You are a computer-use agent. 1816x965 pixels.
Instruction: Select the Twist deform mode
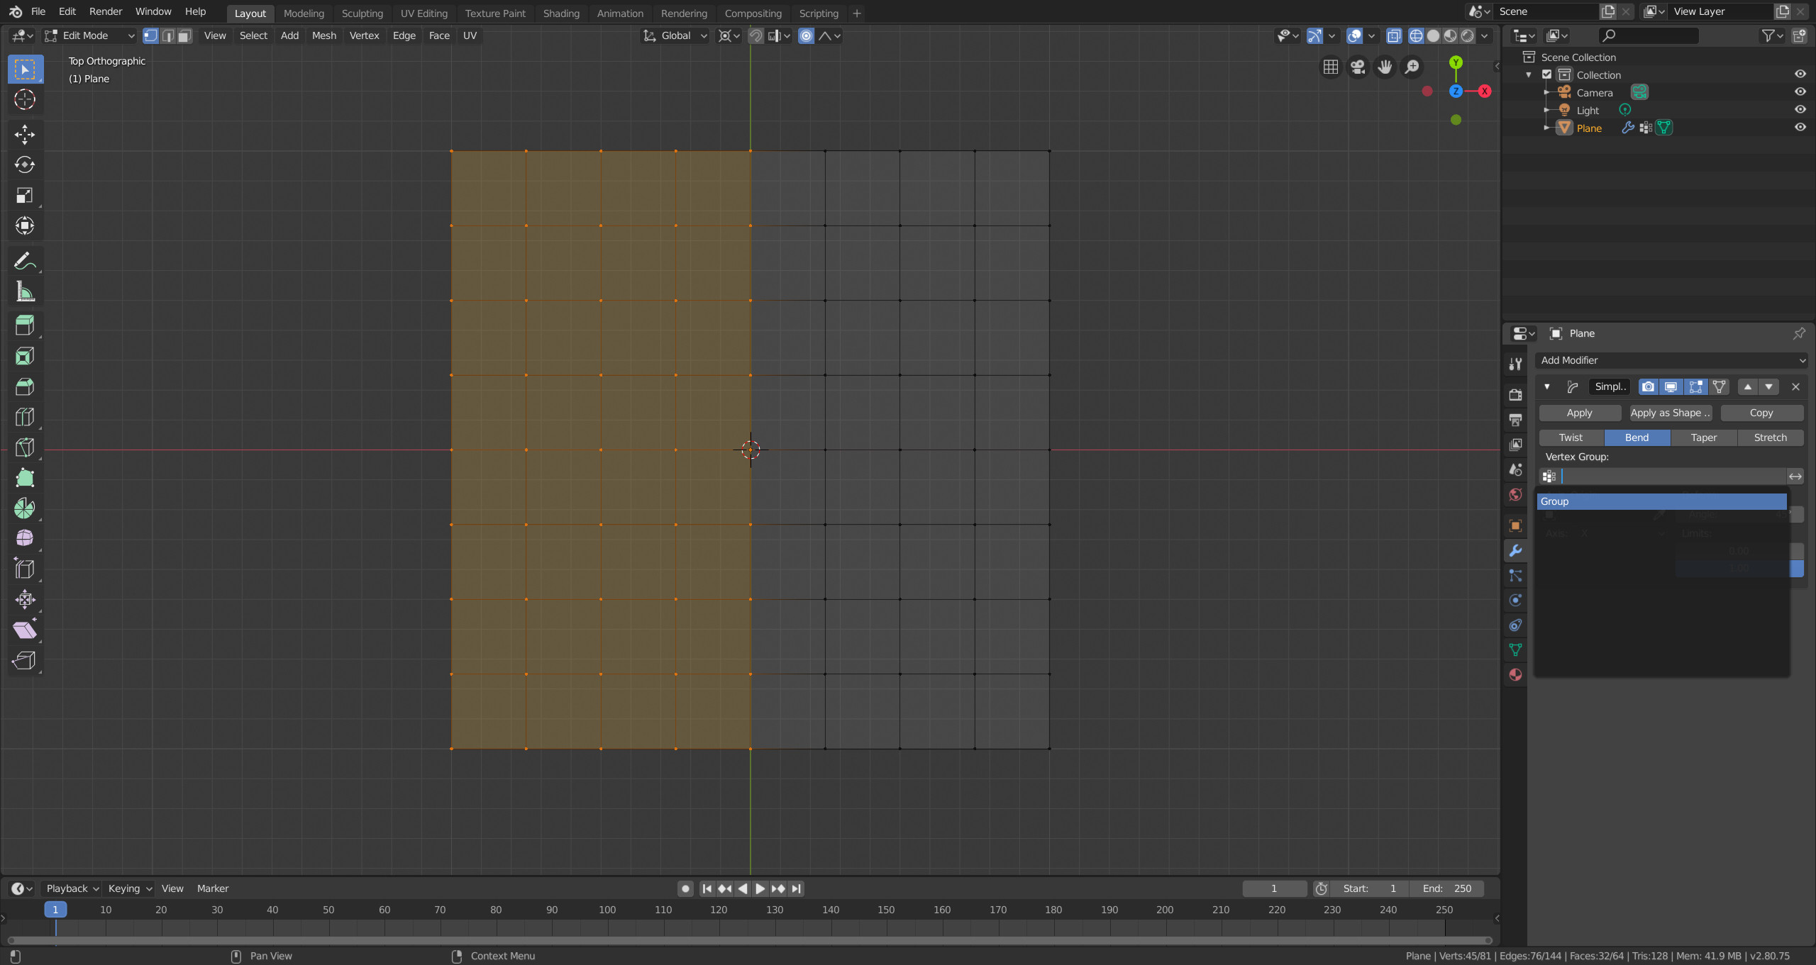point(1571,438)
